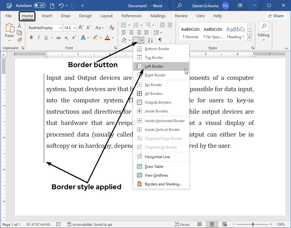Open the font name dropdown RedHatDisplay
291x228 pixels.
click(x=60, y=28)
